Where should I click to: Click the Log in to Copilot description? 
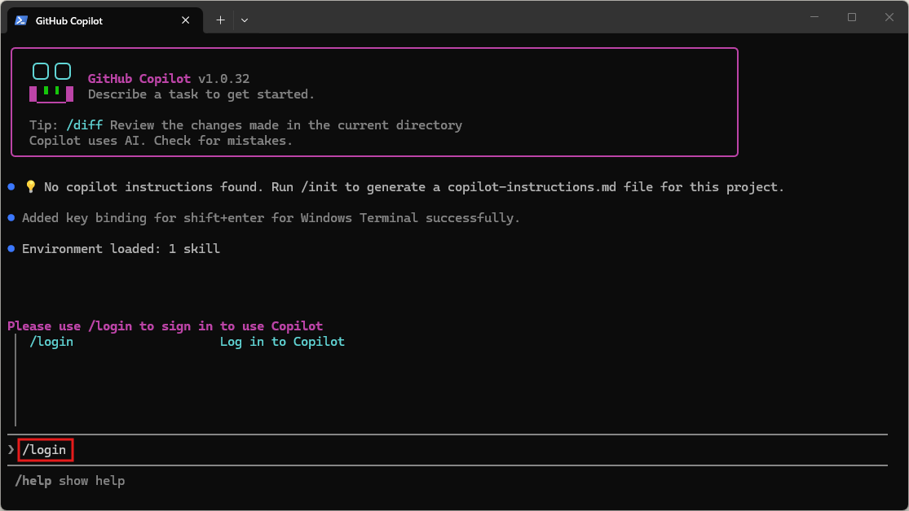[x=282, y=342]
